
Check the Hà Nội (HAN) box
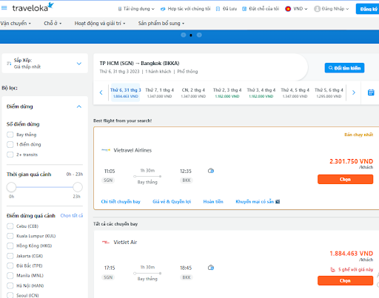pyautogui.click(x=10, y=285)
